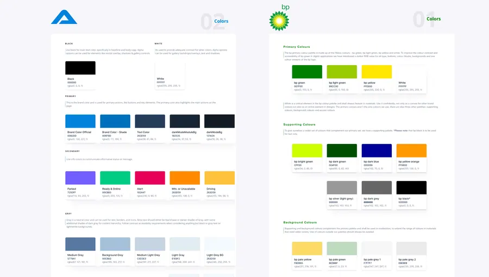Screen dimensions: 489x277
Task: Select the darkModeModuleBg swatch
Action: [x=185, y=121]
